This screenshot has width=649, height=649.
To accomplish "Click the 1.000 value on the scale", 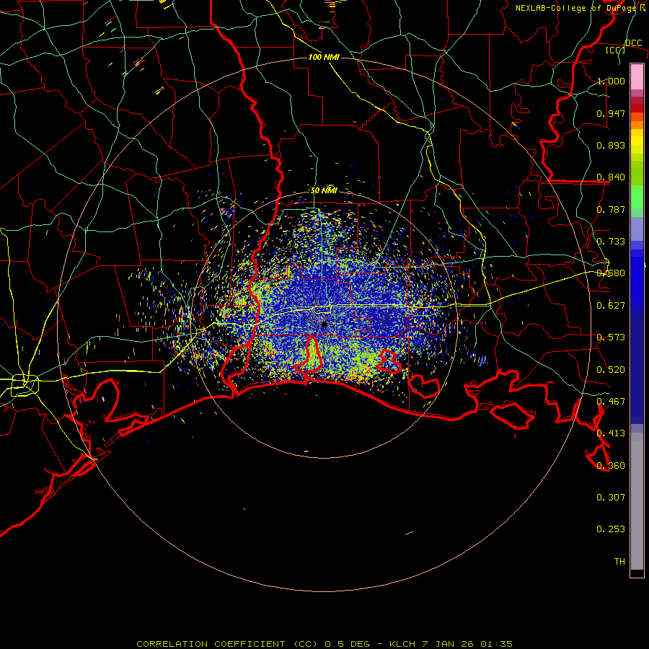I will pyautogui.click(x=611, y=81).
